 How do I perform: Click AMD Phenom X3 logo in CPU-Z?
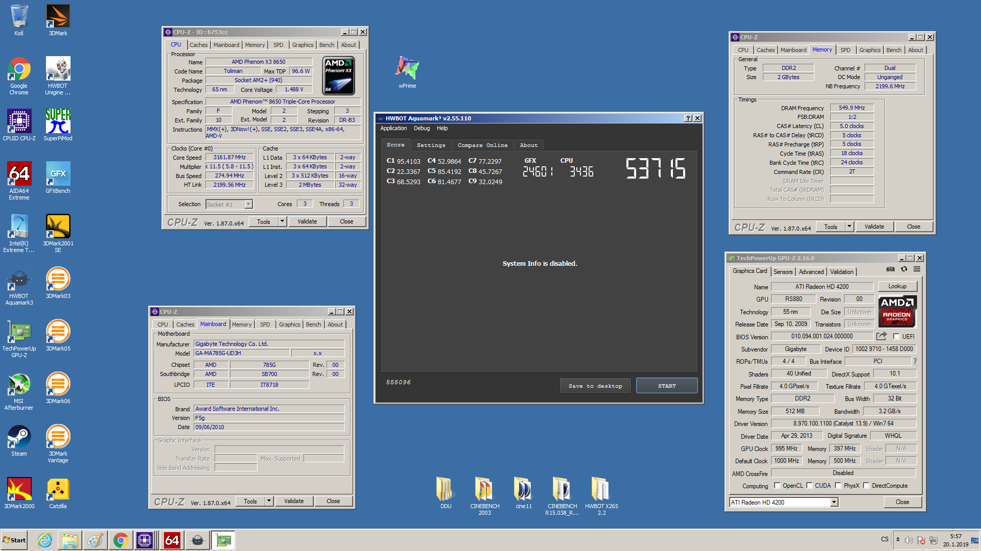(338, 76)
